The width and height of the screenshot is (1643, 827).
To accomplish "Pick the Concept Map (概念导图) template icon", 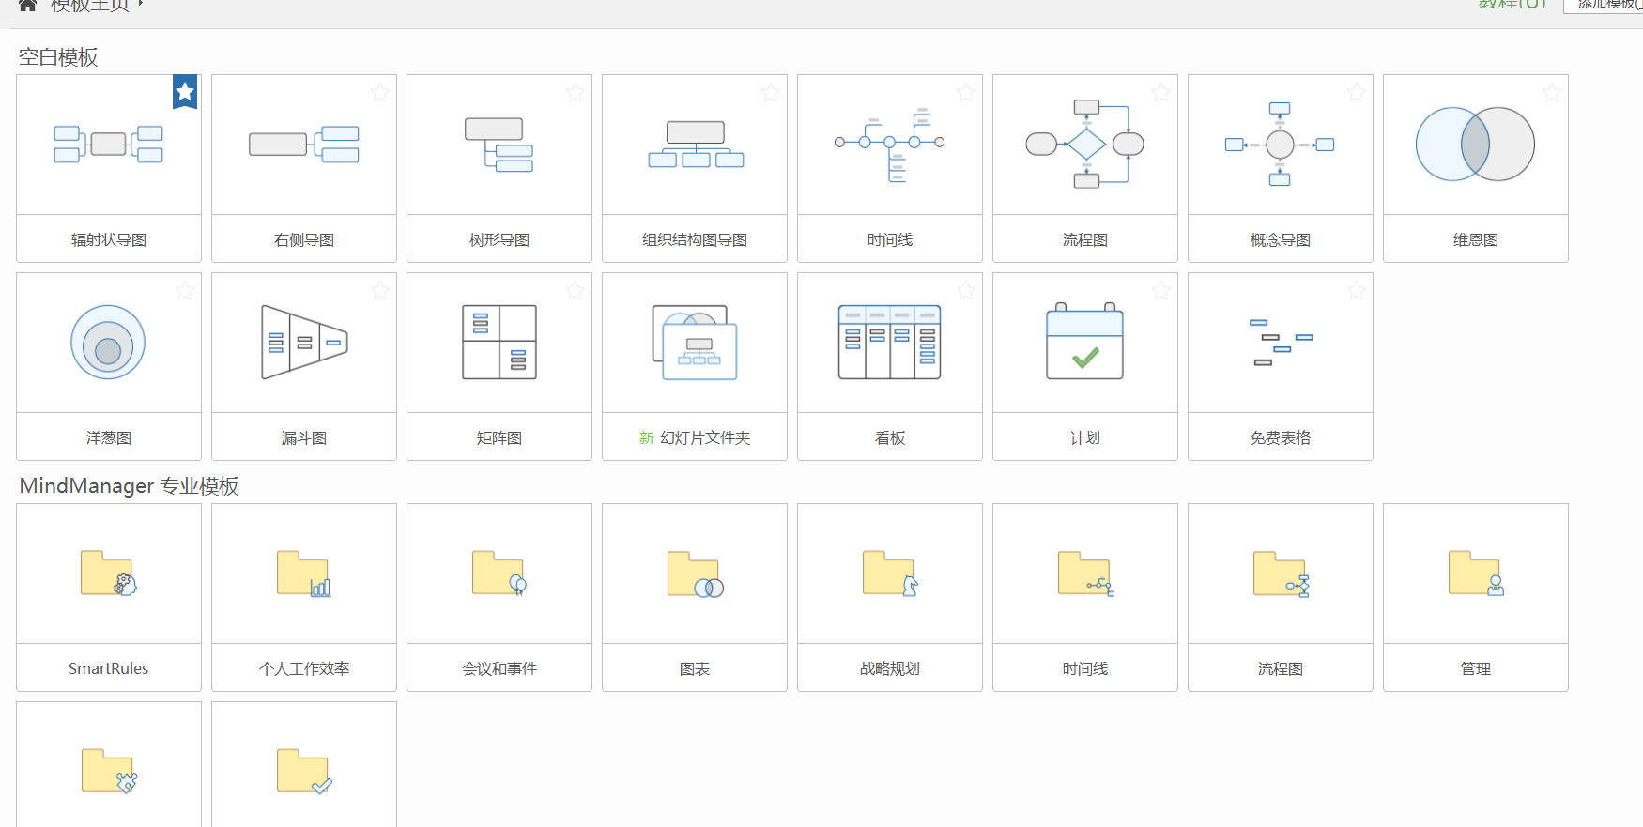I will [x=1281, y=145].
